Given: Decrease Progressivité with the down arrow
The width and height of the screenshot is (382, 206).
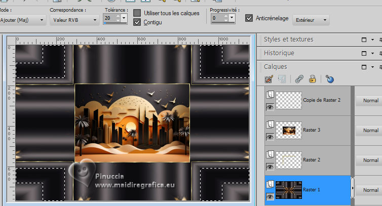Looking at the screenshot, I should (226, 20).
